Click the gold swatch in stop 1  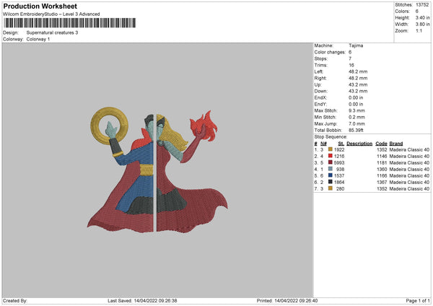(x=331, y=149)
